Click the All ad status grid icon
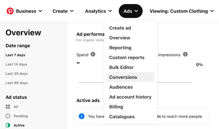Screen dimensions: 219x129 click(8, 107)
